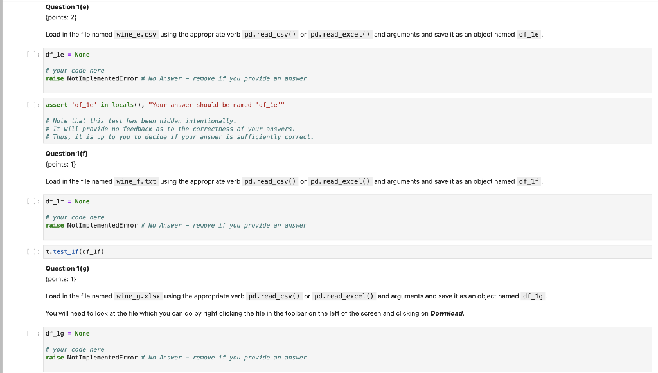658x373 pixels.
Task: Click the {points: 2} label
Action: (61, 17)
